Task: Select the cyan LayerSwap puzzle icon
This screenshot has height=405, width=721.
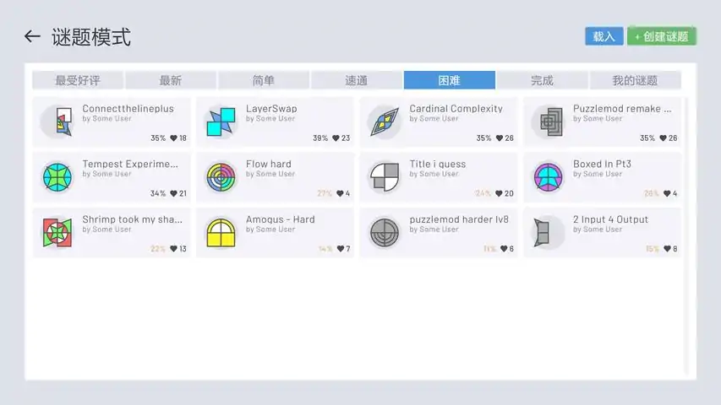Action: tap(221, 121)
